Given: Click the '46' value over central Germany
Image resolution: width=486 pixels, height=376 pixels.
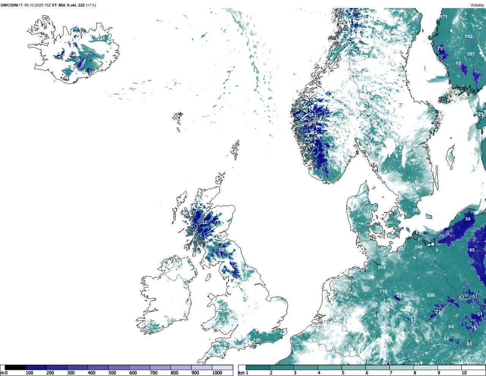Looking at the screenshot, I should [x=399, y=297].
